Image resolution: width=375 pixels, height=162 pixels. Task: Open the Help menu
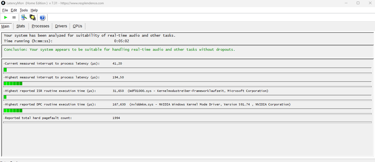pyautogui.click(x=34, y=10)
